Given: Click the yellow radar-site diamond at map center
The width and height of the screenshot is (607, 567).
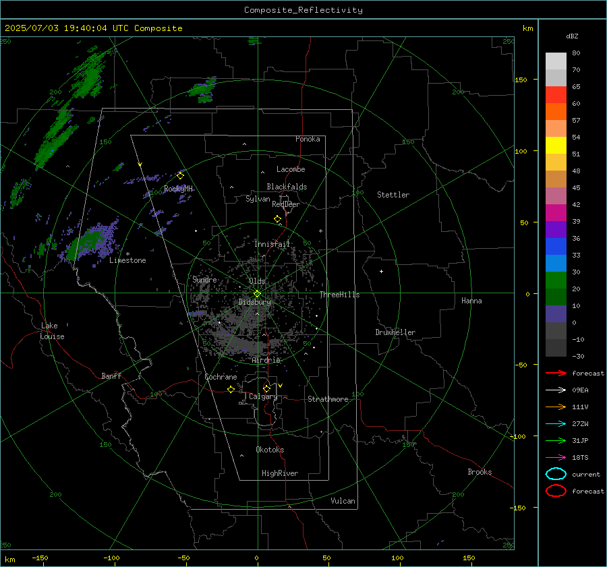Looking at the screenshot, I should 257,294.
